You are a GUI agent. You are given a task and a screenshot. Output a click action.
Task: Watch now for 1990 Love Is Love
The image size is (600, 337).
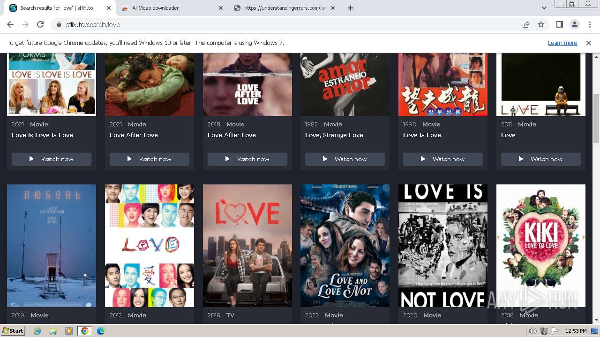coord(443,159)
